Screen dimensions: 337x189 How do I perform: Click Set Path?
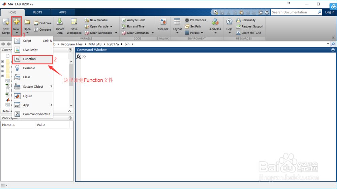click(x=193, y=26)
